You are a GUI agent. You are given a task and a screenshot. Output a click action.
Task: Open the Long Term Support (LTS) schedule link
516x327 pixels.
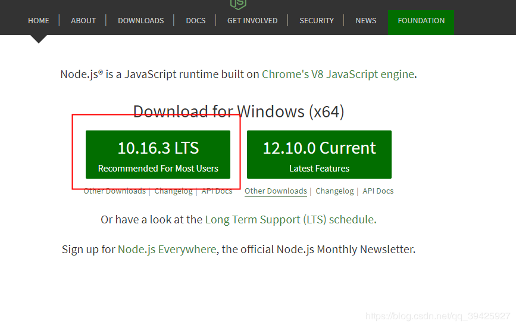[290, 220]
